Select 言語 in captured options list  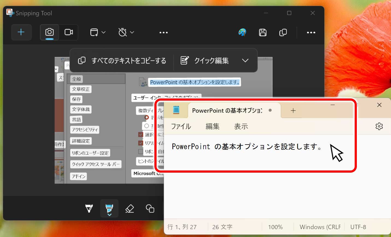(x=77, y=119)
